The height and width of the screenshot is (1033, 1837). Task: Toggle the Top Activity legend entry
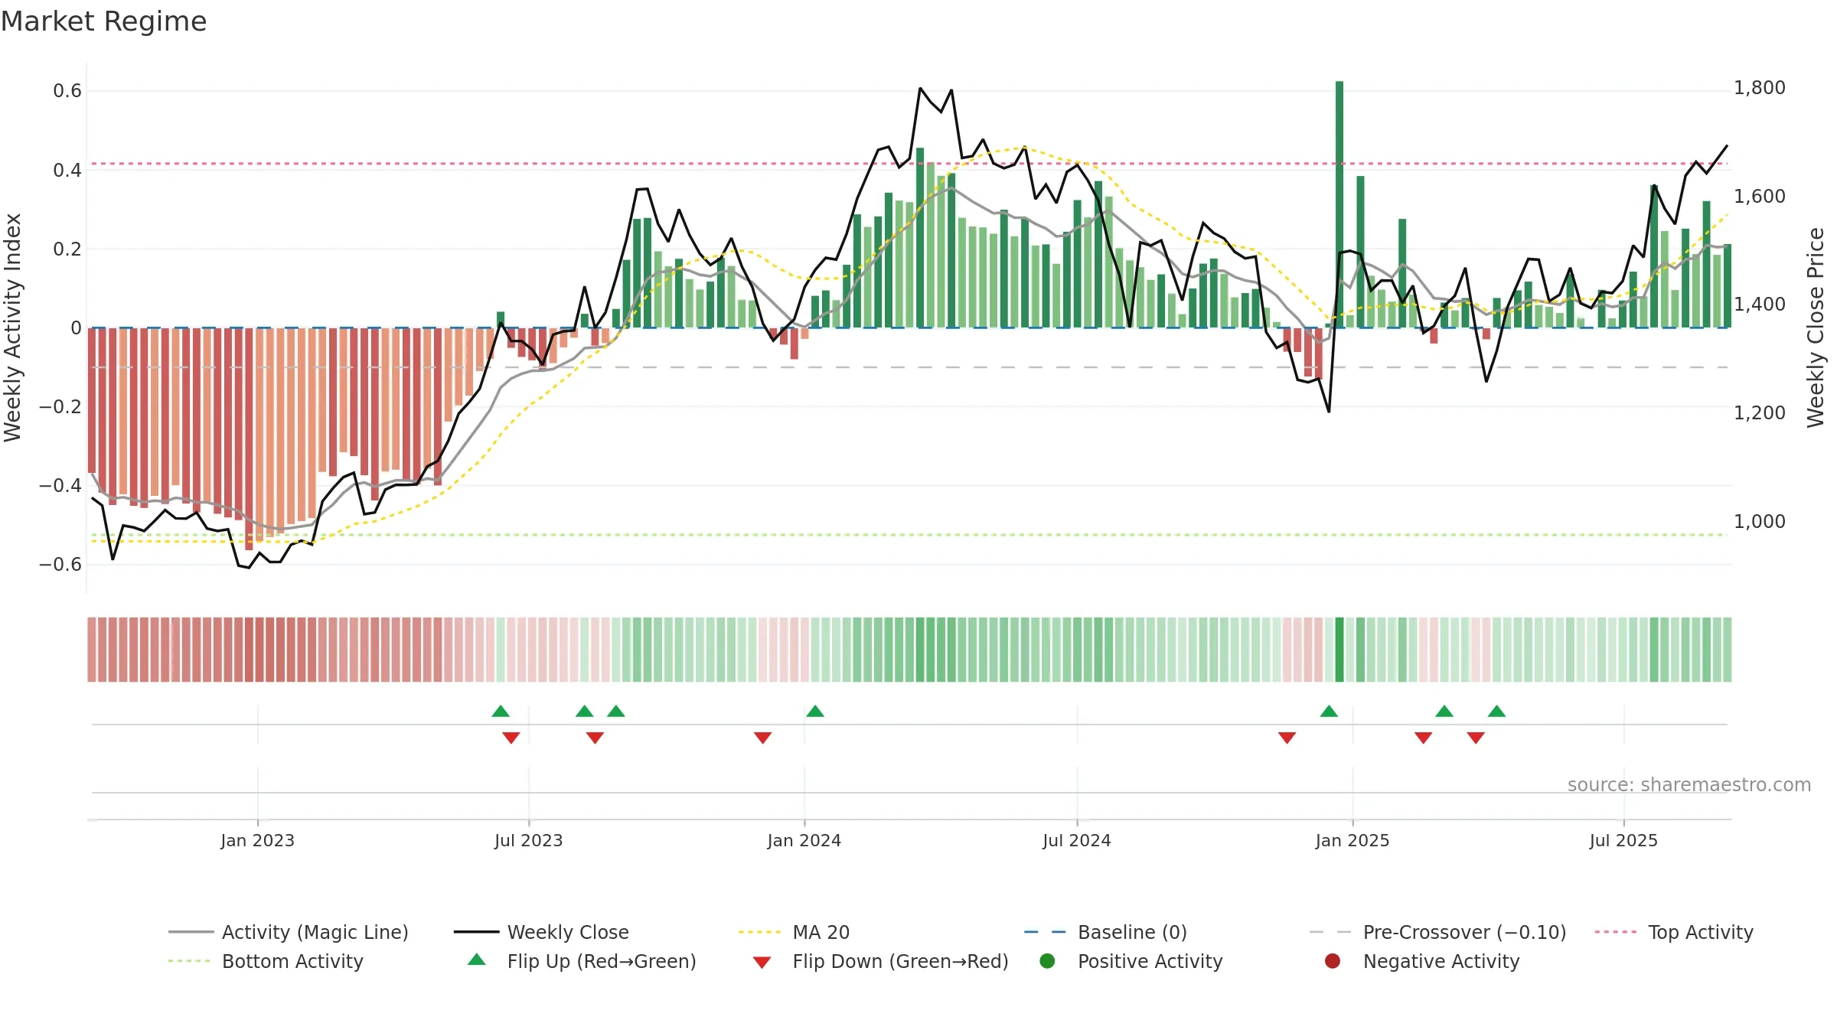click(1674, 932)
